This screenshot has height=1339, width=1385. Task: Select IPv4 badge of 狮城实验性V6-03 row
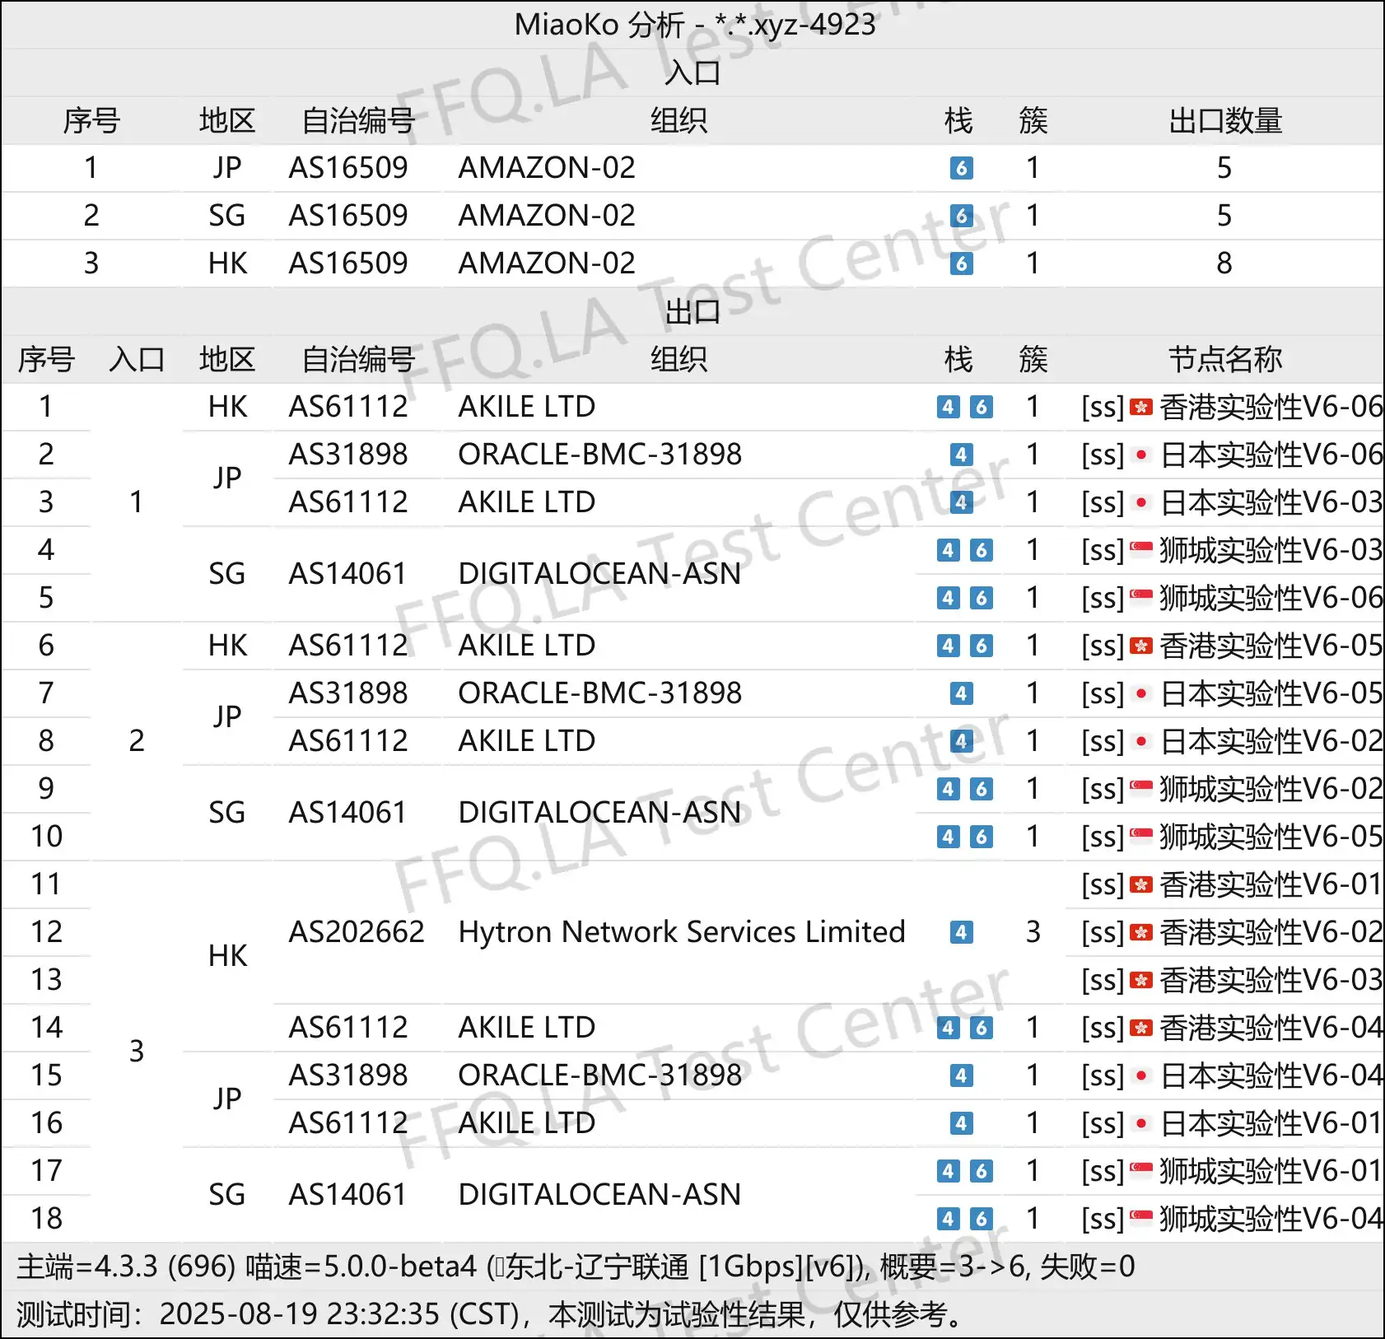point(948,550)
